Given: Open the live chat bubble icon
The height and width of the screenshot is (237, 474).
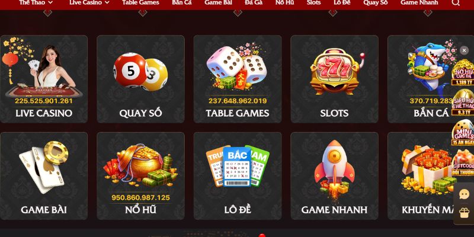Looking at the screenshot, I should (x=464, y=194).
